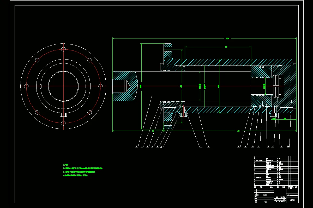The height and width of the screenshot is (208, 313).
Task: Pick the bottom bolt hole on flange view
Action: [63, 123]
